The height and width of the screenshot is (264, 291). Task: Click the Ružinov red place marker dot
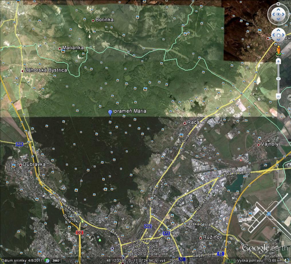pyautogui.click(x=200, y=238)
